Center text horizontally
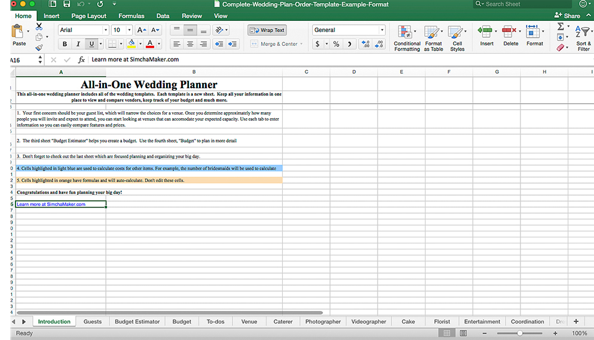The height and width of the screenshot is (340, 594). tap(190, 44)
